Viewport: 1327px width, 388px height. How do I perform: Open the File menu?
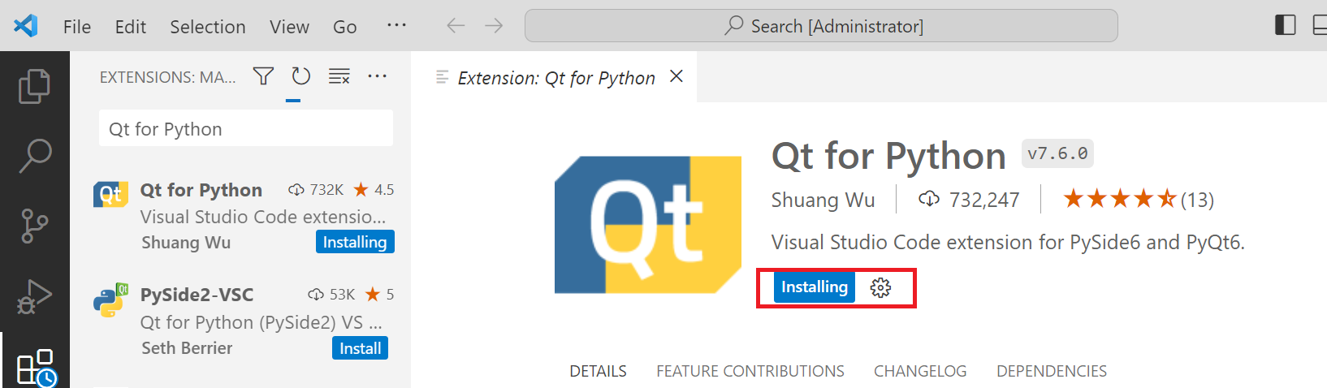point(77,27)
